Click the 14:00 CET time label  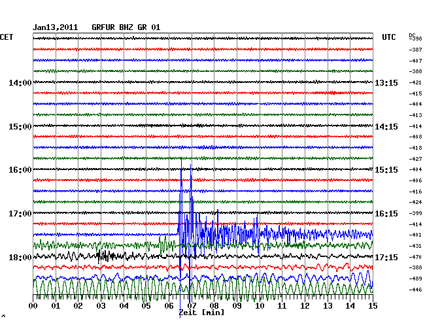pyautogui.click(x=20, y=83)
